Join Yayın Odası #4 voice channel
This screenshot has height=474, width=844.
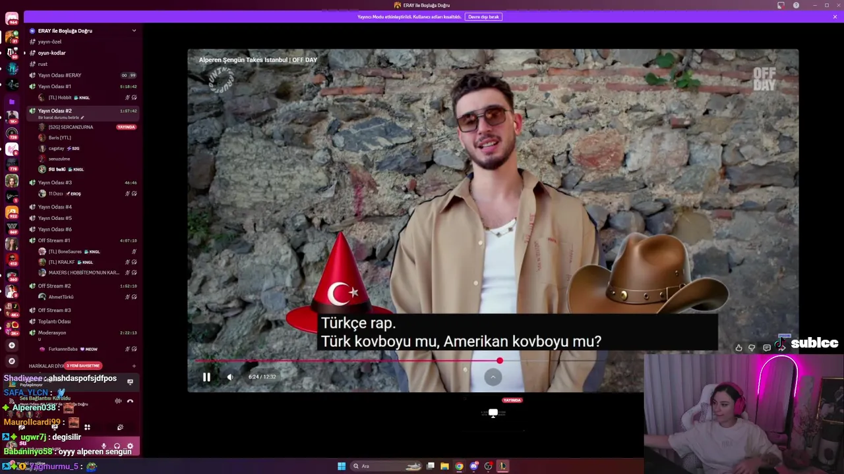[82, 207]
